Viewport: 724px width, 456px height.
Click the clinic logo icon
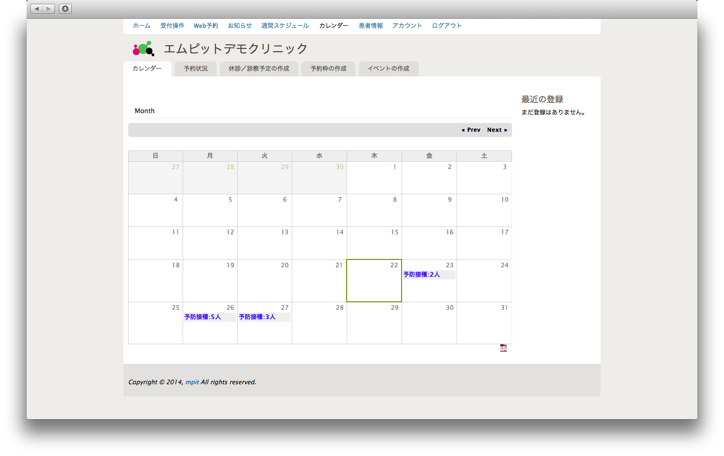pyautogui.click(x=143, y=48)
